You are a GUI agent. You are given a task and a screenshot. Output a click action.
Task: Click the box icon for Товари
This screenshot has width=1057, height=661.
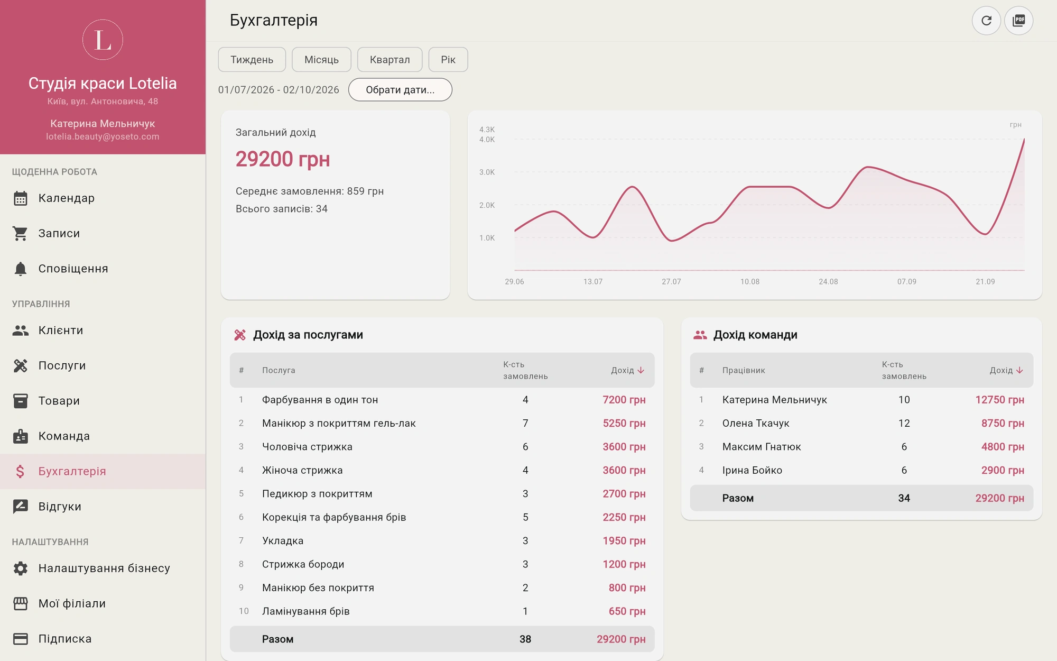point(21,401)
